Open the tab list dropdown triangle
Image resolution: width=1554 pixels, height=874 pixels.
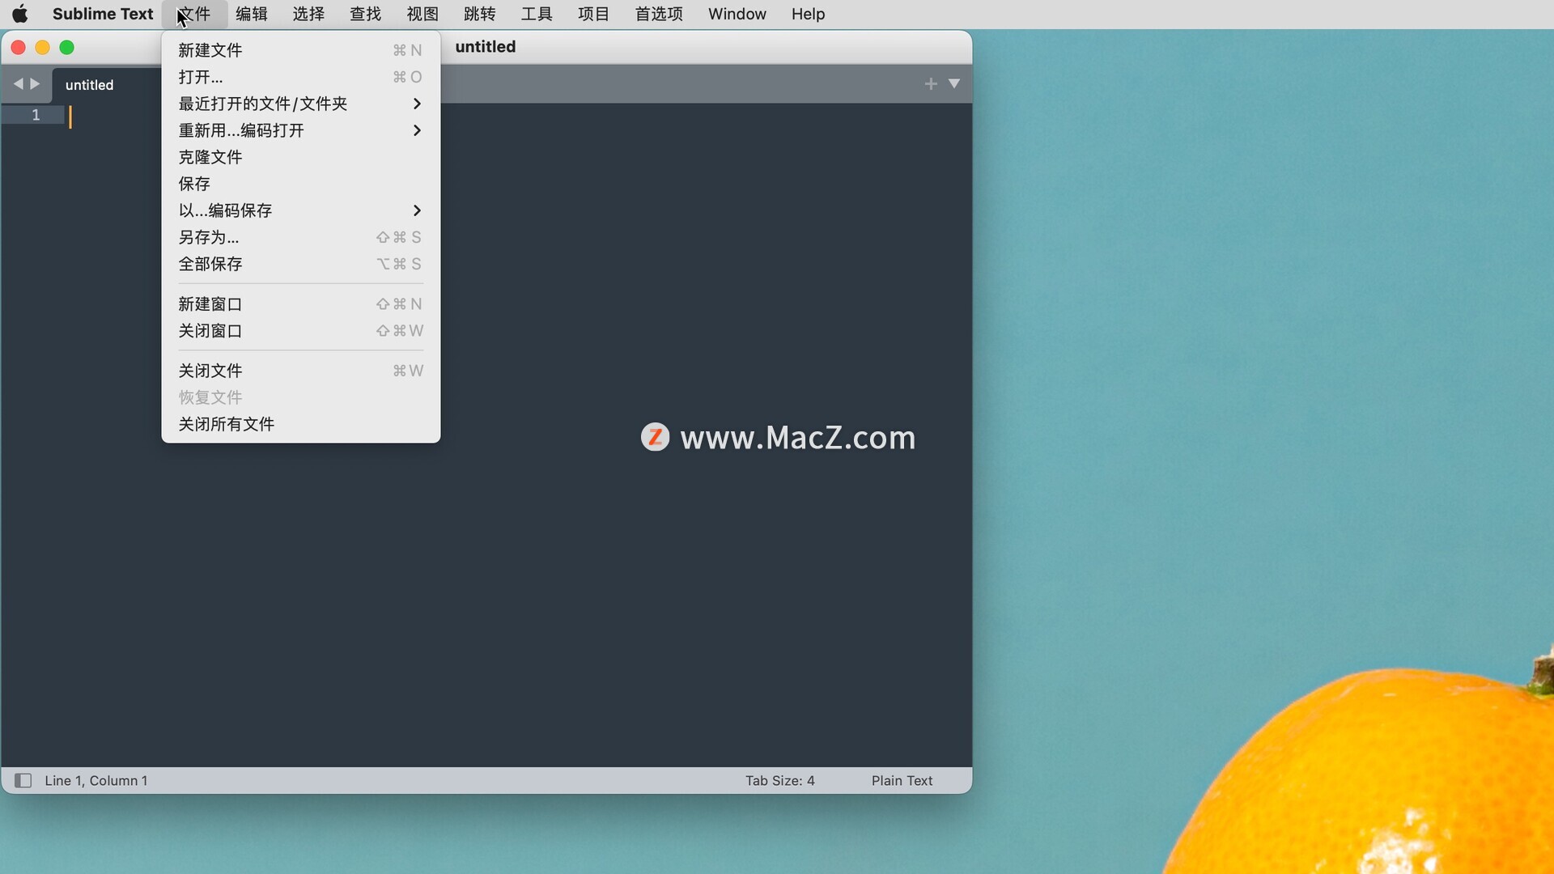pos(954,84)
